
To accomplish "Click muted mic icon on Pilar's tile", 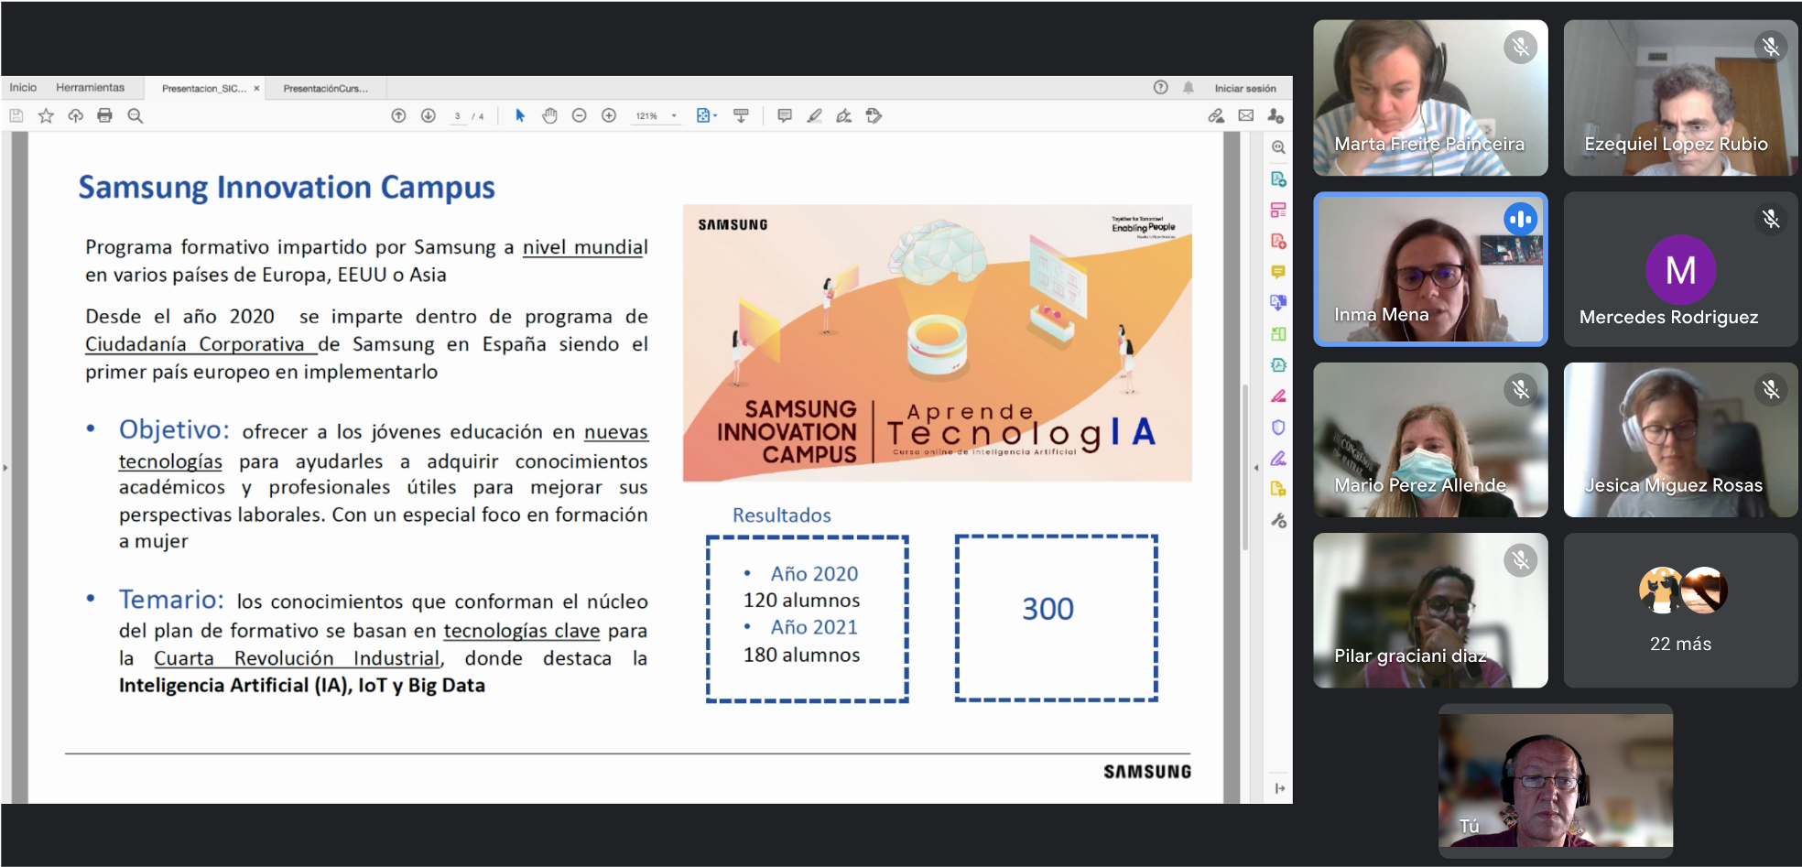I will 1520,559.
